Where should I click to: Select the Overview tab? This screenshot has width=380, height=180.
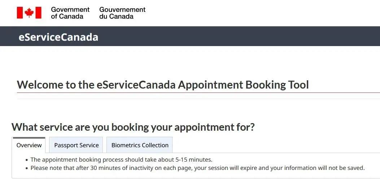click(x=29, y=145)
